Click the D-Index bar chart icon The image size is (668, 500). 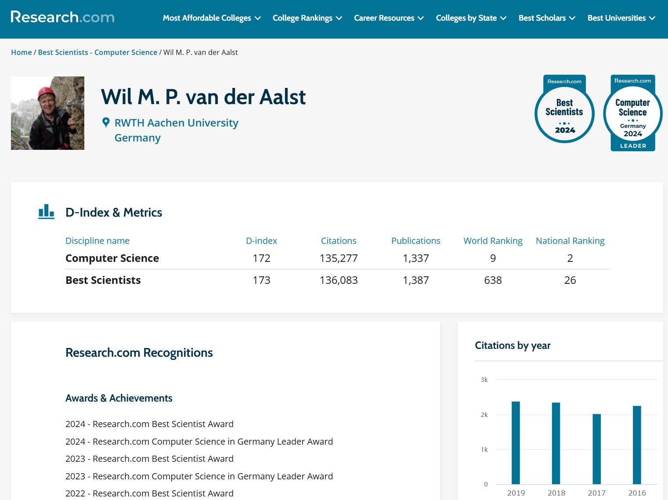(x=46, y=212)
